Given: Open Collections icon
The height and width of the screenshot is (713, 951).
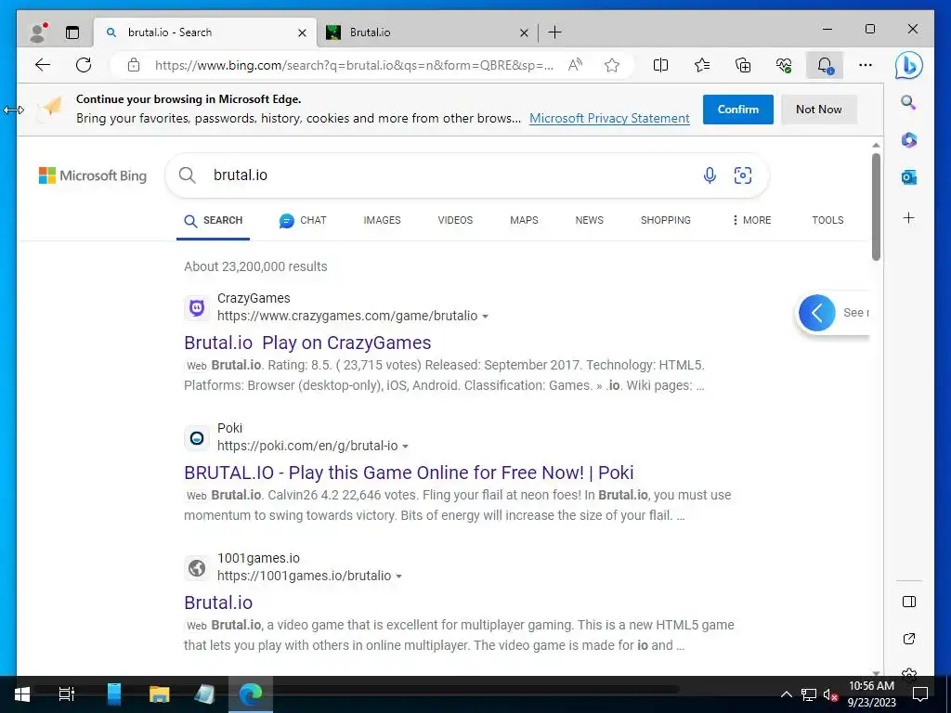Looking at the screenshot, I should click(x=743, y=65).
